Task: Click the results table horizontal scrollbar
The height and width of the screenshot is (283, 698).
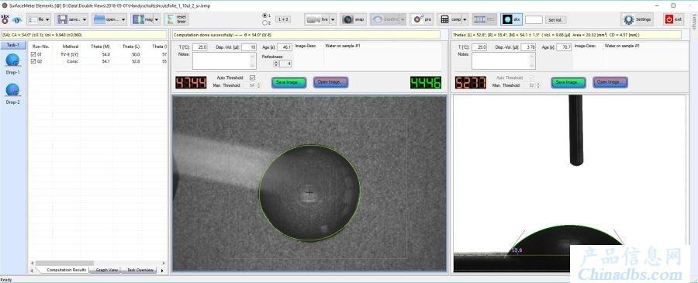Action: (x=97, y=263)
